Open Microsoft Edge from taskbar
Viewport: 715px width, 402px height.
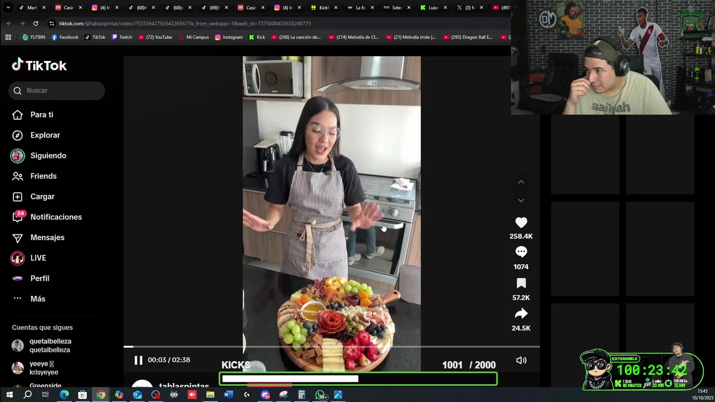coord(64,395)
